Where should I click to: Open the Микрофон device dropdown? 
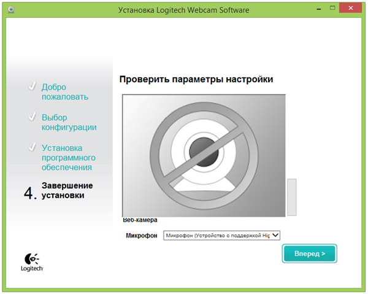[x=222, y=235]
